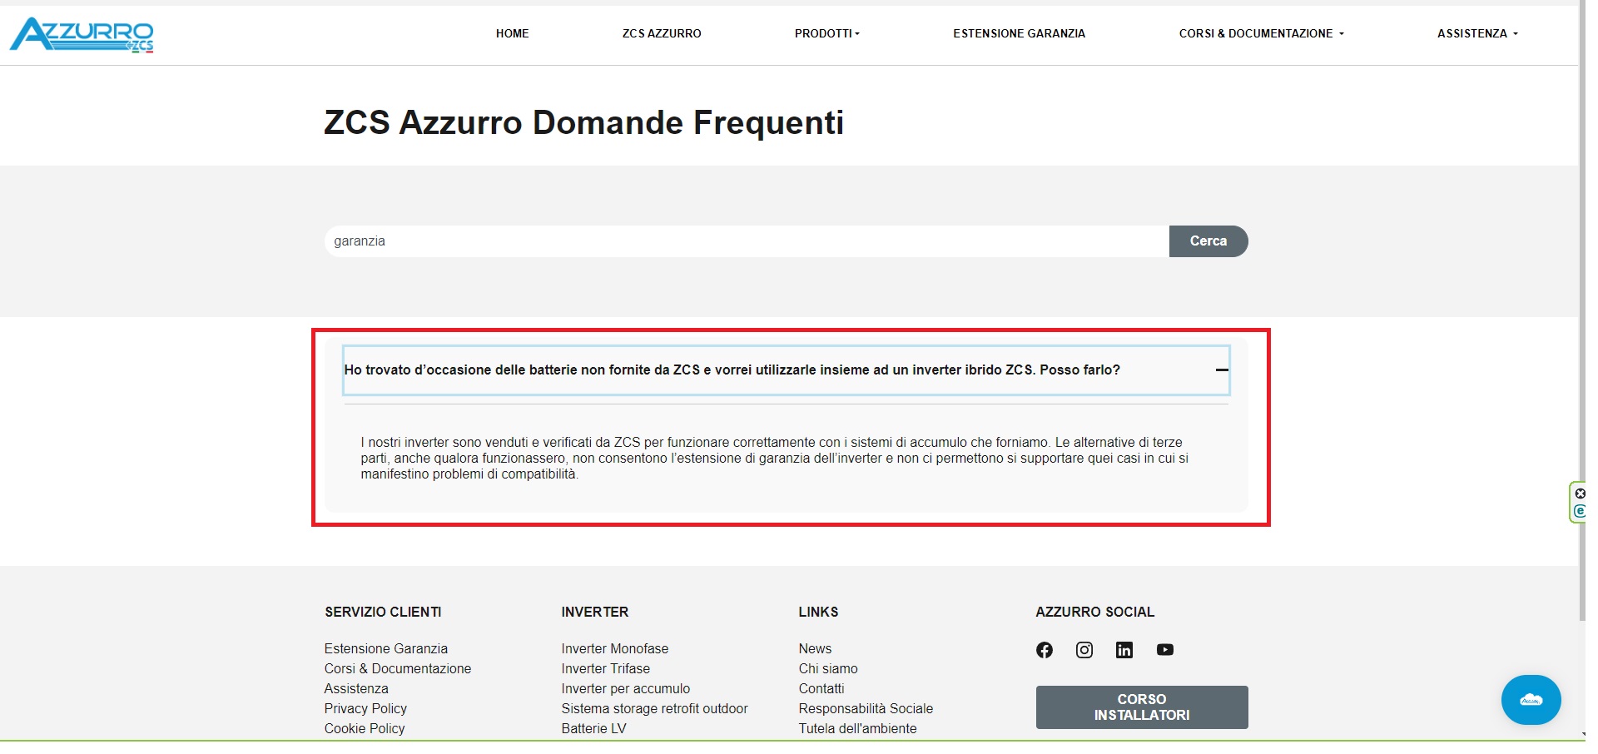Click the Azzurro ZCS logo
Screen dimensions: 1598x754
(x=82, y=35)
